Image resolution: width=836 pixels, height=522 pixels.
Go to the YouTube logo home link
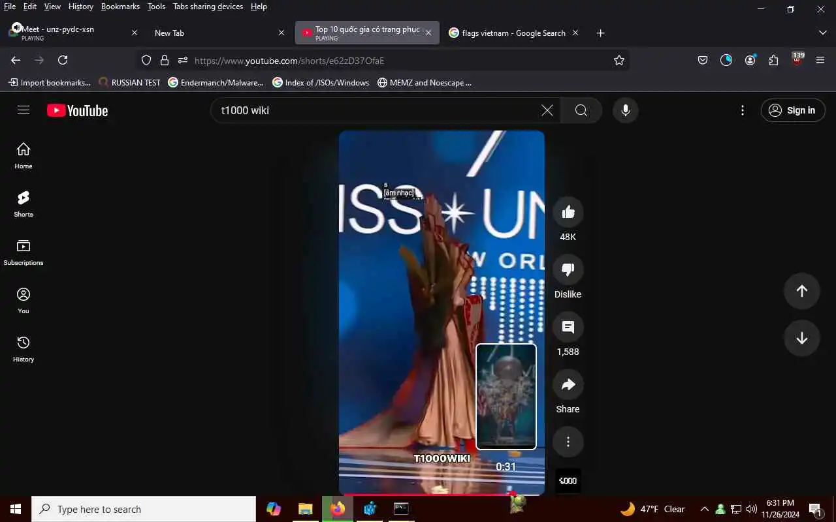[77, 110]
